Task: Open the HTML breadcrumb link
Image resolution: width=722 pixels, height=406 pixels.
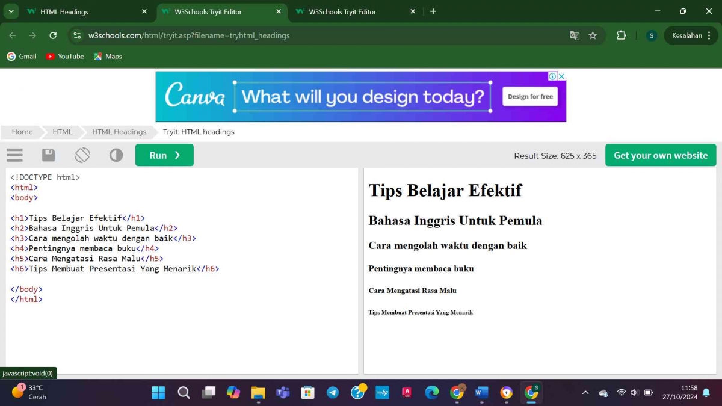Action: (62, 132)
